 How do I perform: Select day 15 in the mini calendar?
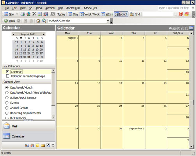coord(21,50)
